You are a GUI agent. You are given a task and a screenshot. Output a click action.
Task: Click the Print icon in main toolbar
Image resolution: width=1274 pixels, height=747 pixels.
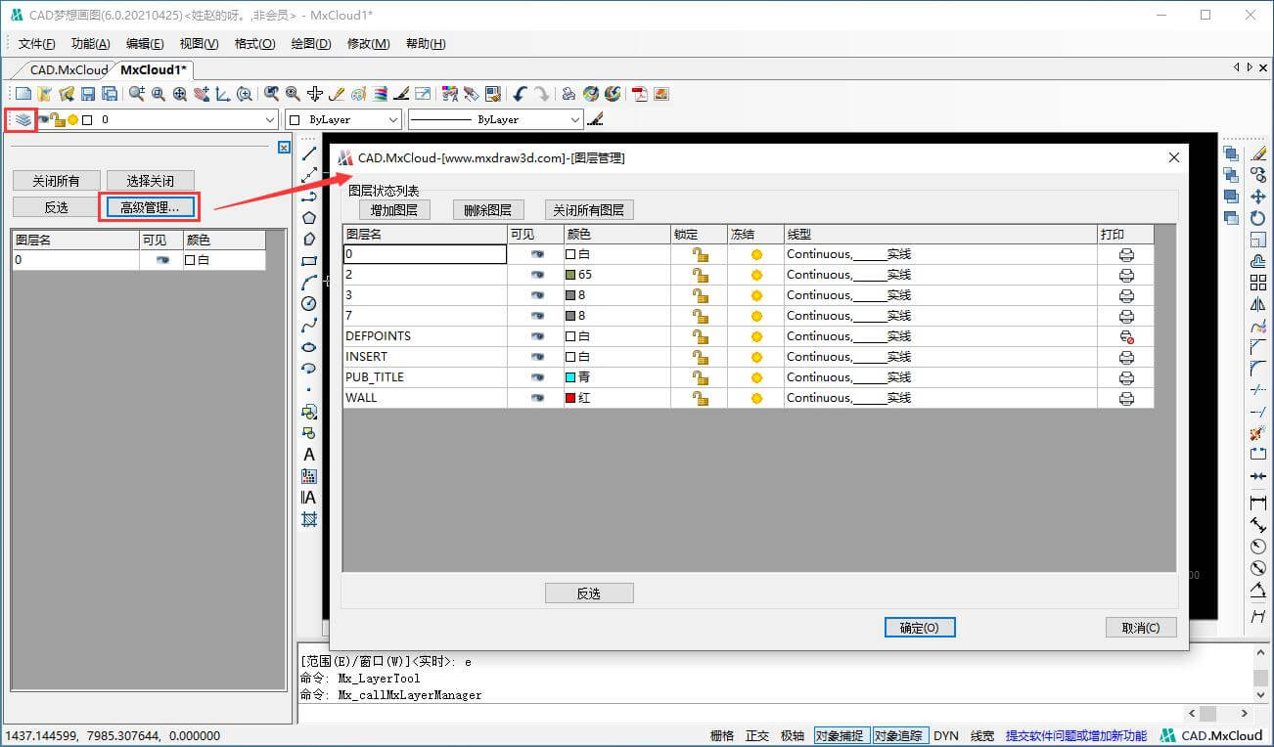569,94
